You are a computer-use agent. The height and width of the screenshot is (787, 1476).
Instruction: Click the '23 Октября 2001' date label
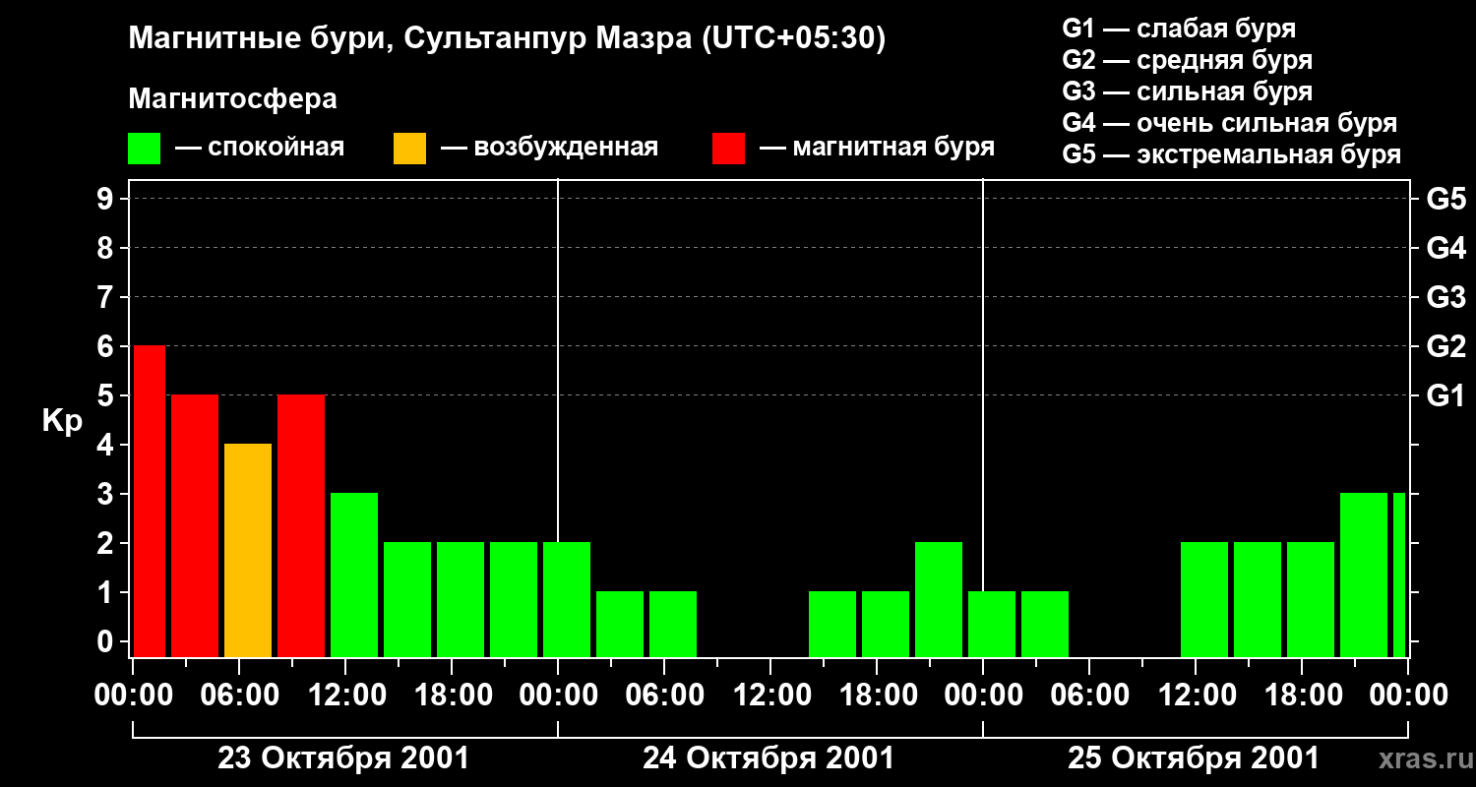[343, 758]
